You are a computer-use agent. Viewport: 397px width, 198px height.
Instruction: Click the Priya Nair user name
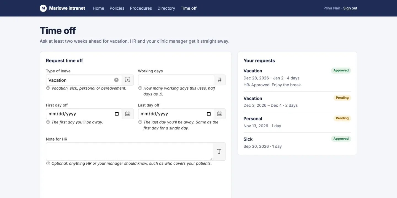(x=332, y=8)
